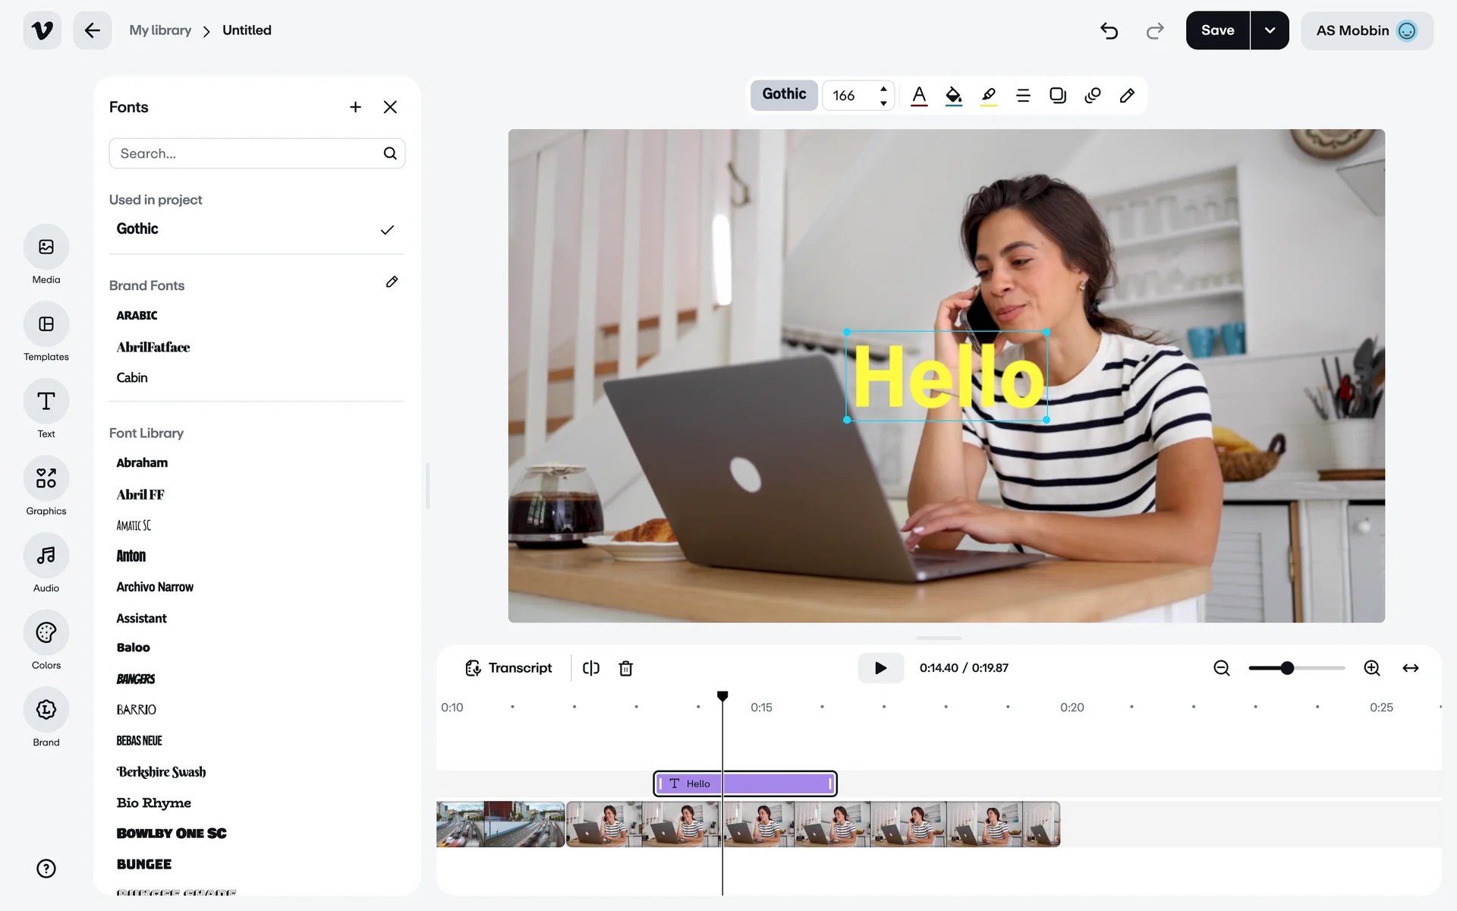The height and width of the screenshot is (911, 1457).
Task: Open AS Mobbin account menu
Action: [x=1366, y=30]
